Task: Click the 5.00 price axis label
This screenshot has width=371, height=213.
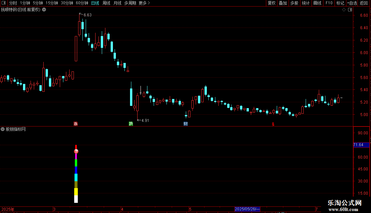Action: [x=364, y=115]
